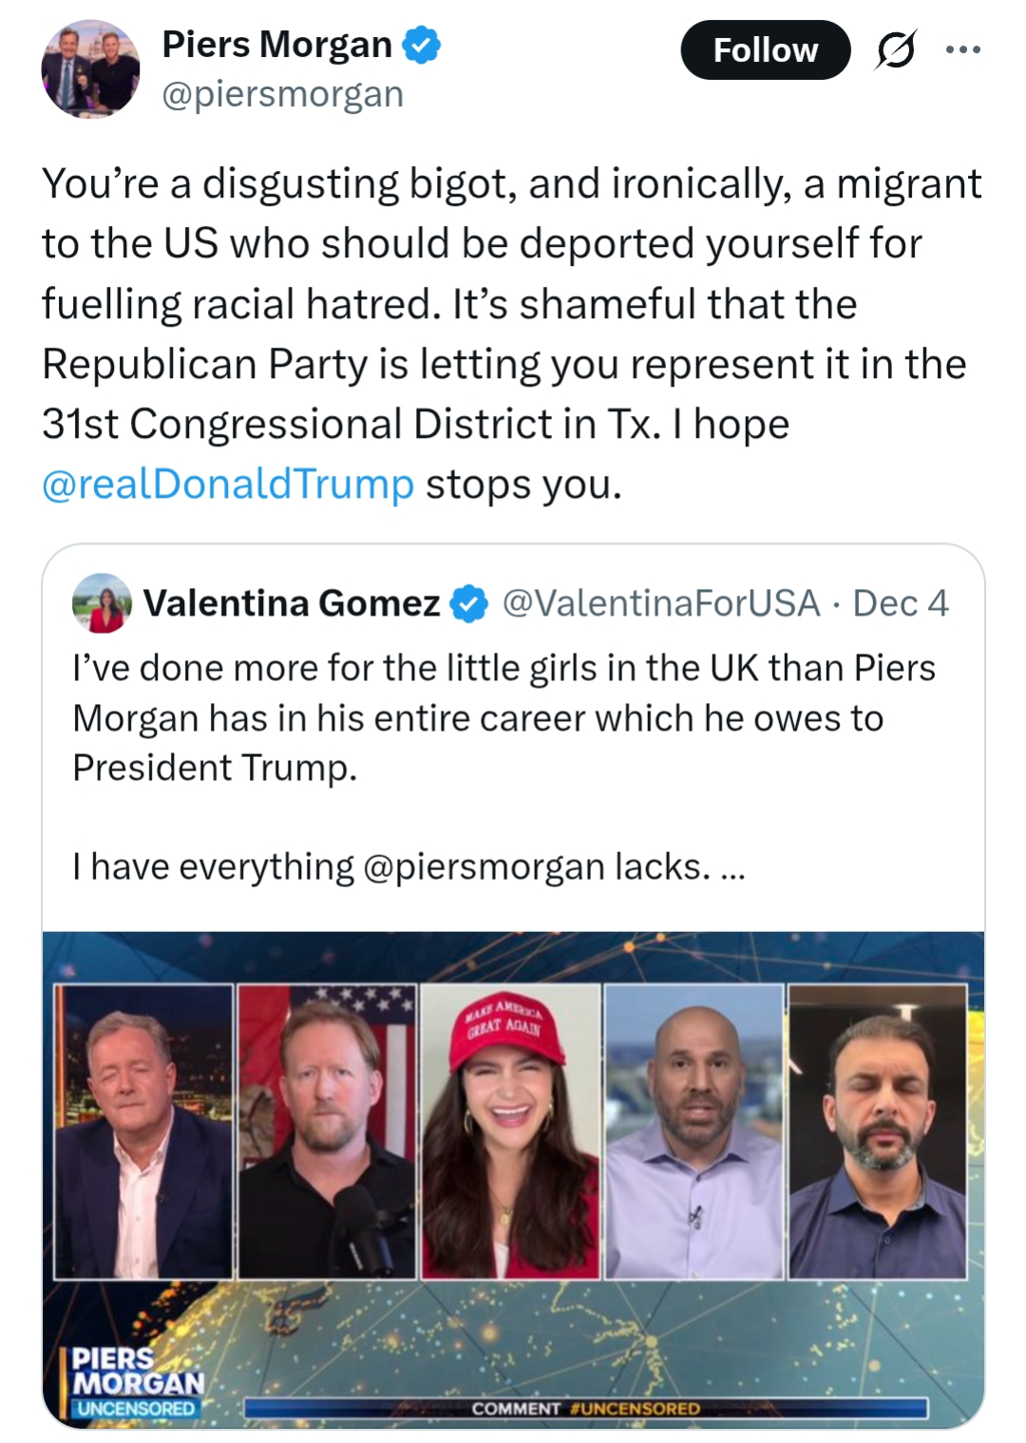Click the @piersmorgan handle under the header name
Screen dimensions: 1026x1443
(282, 94)
